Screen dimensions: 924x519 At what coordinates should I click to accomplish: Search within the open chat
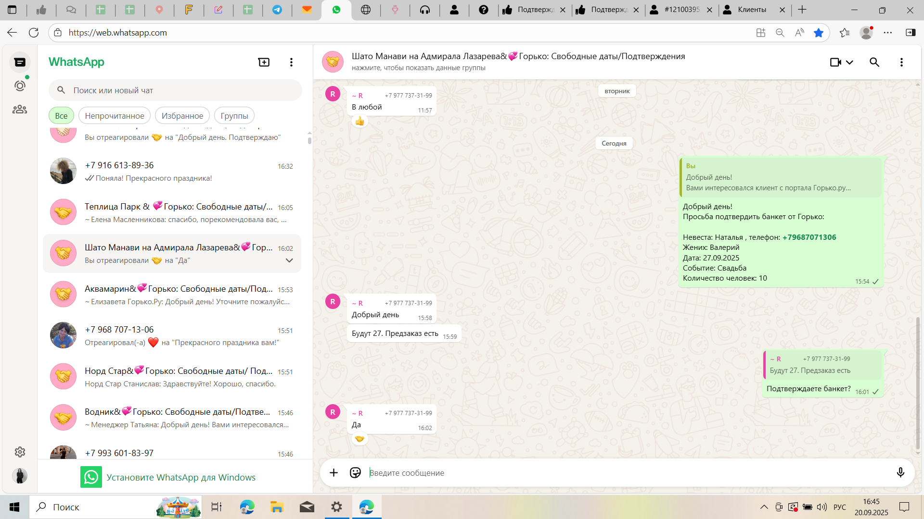coord(874,62)
